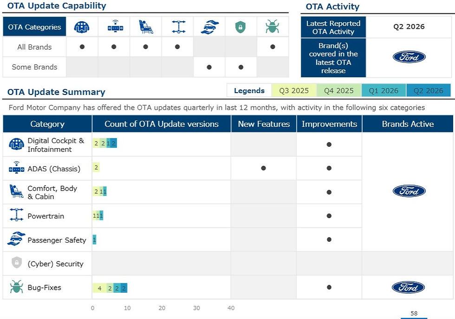
Task: Click the seat icon beside Comfort, Body & Cabin
Action: click(x=16, y=191)
